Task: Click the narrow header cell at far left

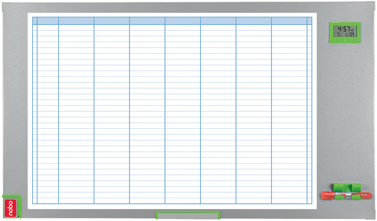Action: click(x=35, y=21)
